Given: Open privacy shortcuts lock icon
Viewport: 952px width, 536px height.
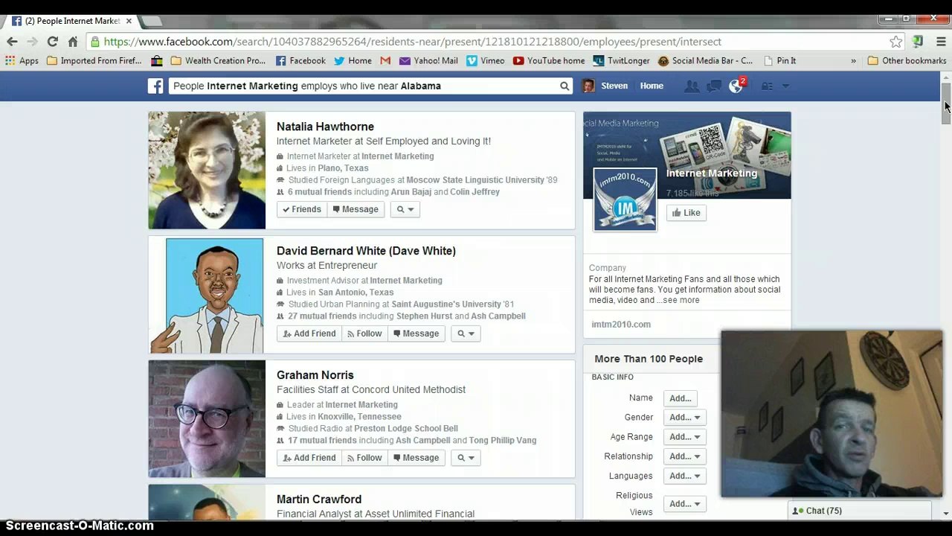Looking at the screenshot, I should click(768, 86).
